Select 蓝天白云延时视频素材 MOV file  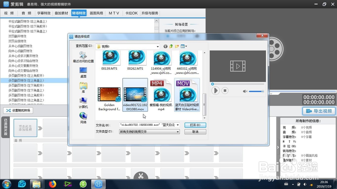(187, 95)
